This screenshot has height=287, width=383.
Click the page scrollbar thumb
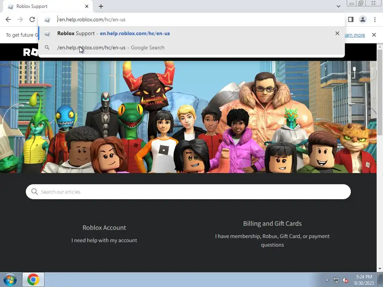[380, 92]
